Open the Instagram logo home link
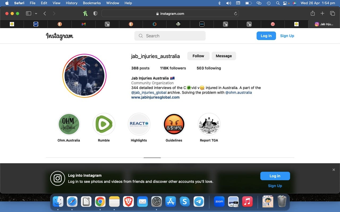The width and height of the screenshot is (340, 212). click(x=59, y=36)
